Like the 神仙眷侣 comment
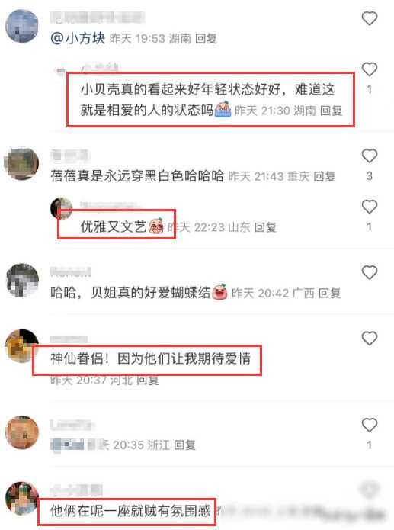The width and height of the screenshot is (394, 530). pyautogui.click(x=369, y=339)
